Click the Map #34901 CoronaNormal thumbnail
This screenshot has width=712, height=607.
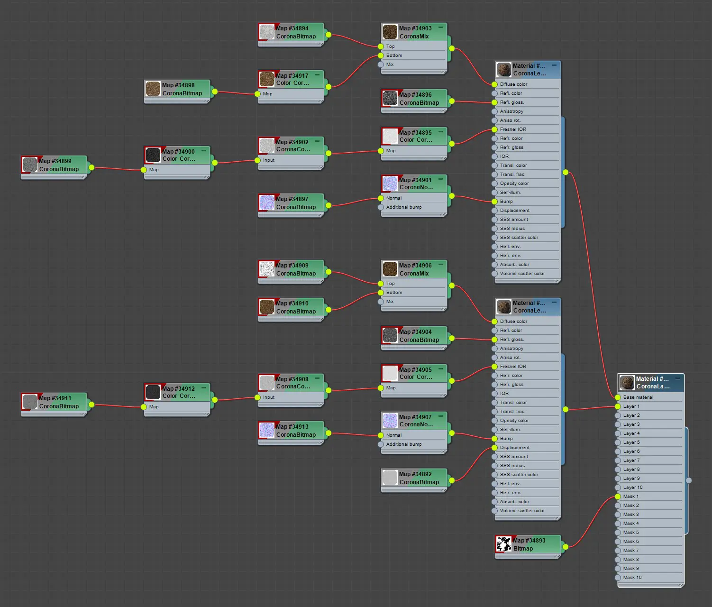390,184
